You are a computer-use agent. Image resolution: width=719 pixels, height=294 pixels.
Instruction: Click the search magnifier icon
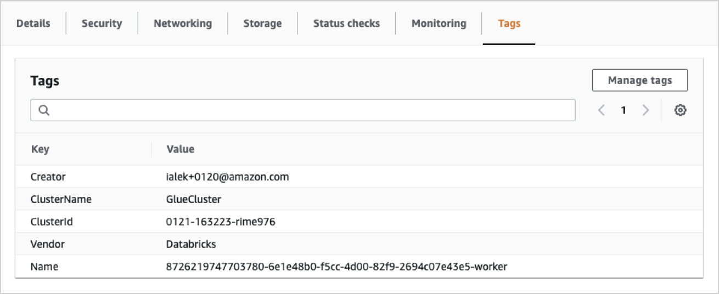click(x=44, y=110)
